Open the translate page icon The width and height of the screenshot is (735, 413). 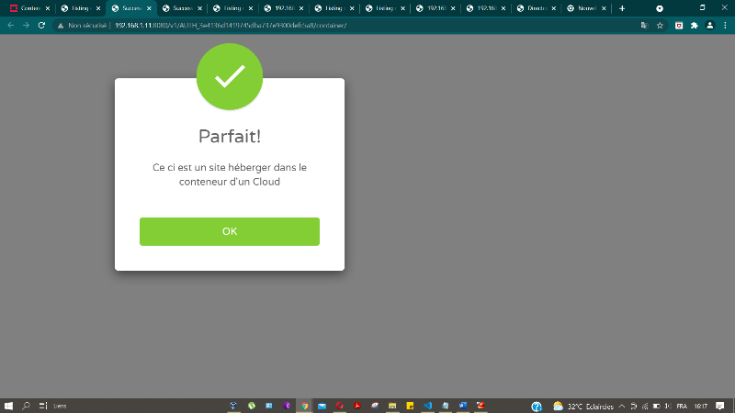[645, 26]
